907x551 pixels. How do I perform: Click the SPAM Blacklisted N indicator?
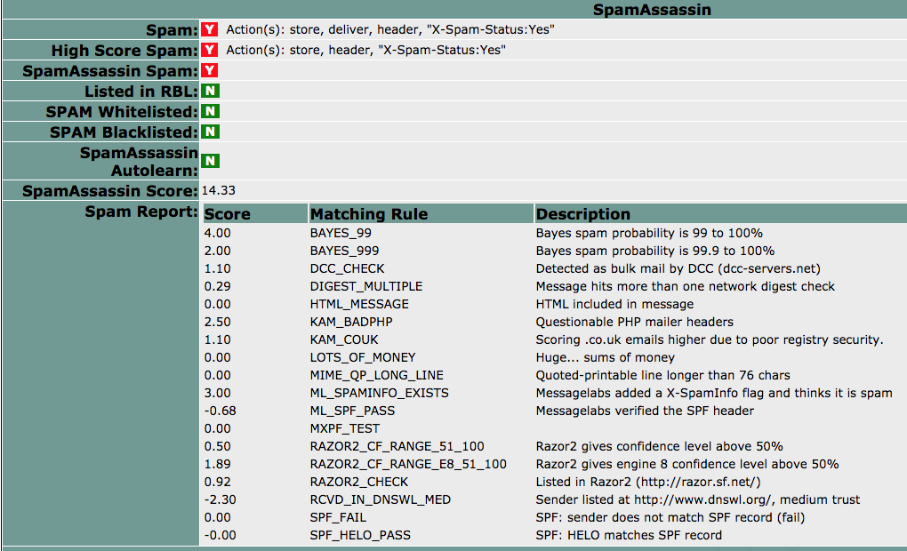click(210, 132)
